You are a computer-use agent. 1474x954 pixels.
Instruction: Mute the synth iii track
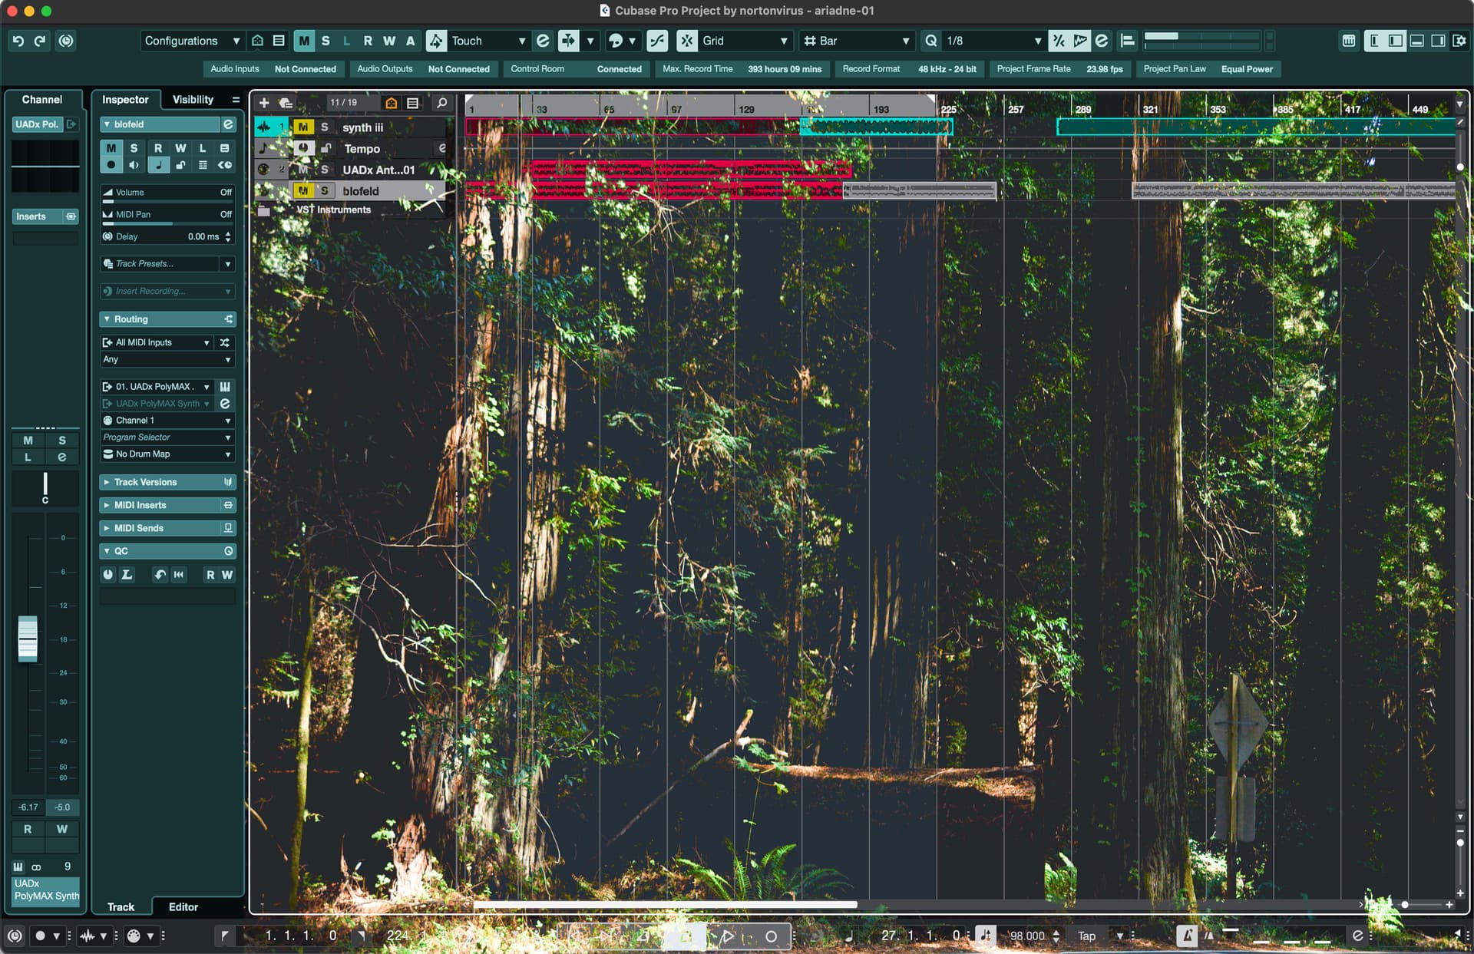[x=303, y=127]
